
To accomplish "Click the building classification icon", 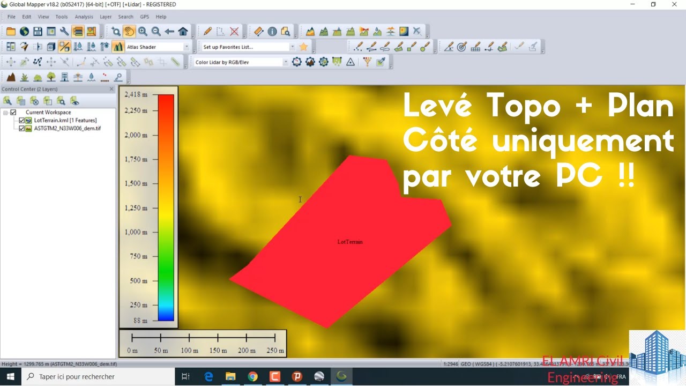I will point(64,77).
